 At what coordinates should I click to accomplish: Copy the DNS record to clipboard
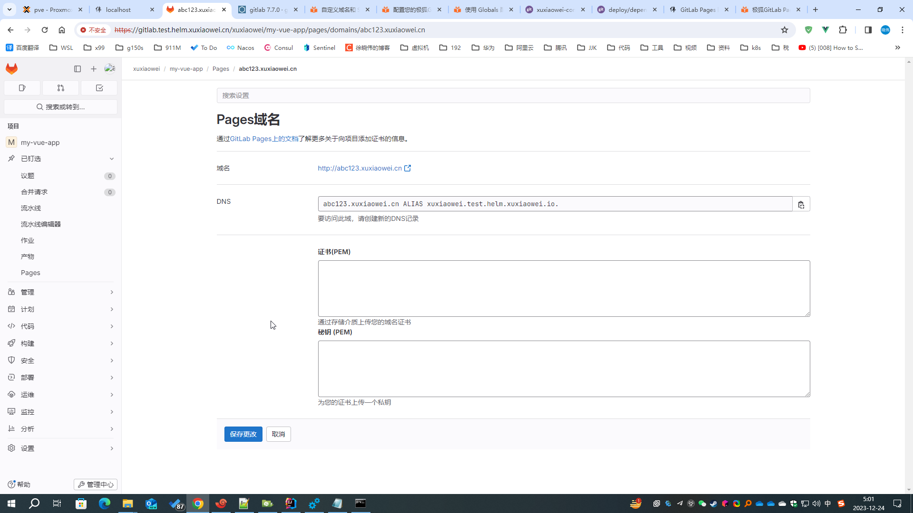pyautogui.click(x=801, y=204)
